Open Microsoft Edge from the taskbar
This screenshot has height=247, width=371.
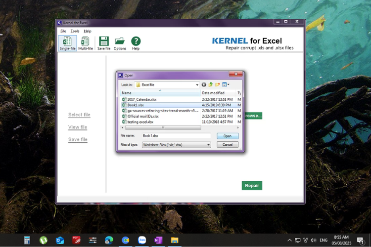coord(109,241)
